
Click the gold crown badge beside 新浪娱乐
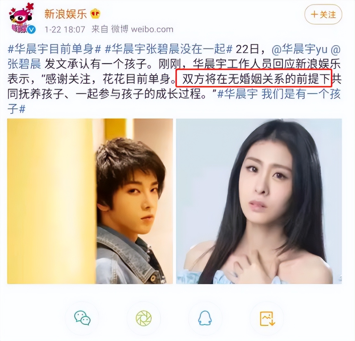(x=95, y=14)
